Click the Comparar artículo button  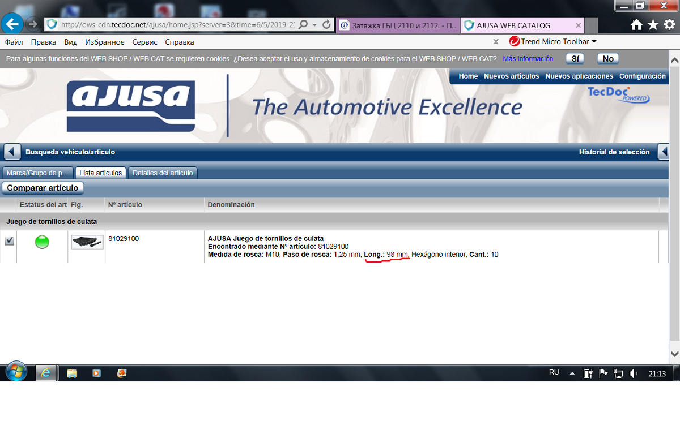pyautogui.click(x=43, y=188)
